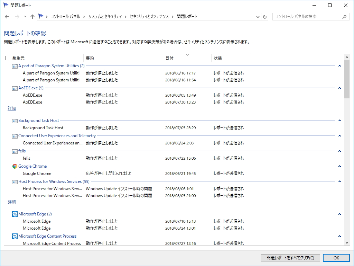
Task: Click the Microsoft Edge Content Process icon
Action: click(x=15, y=236)
